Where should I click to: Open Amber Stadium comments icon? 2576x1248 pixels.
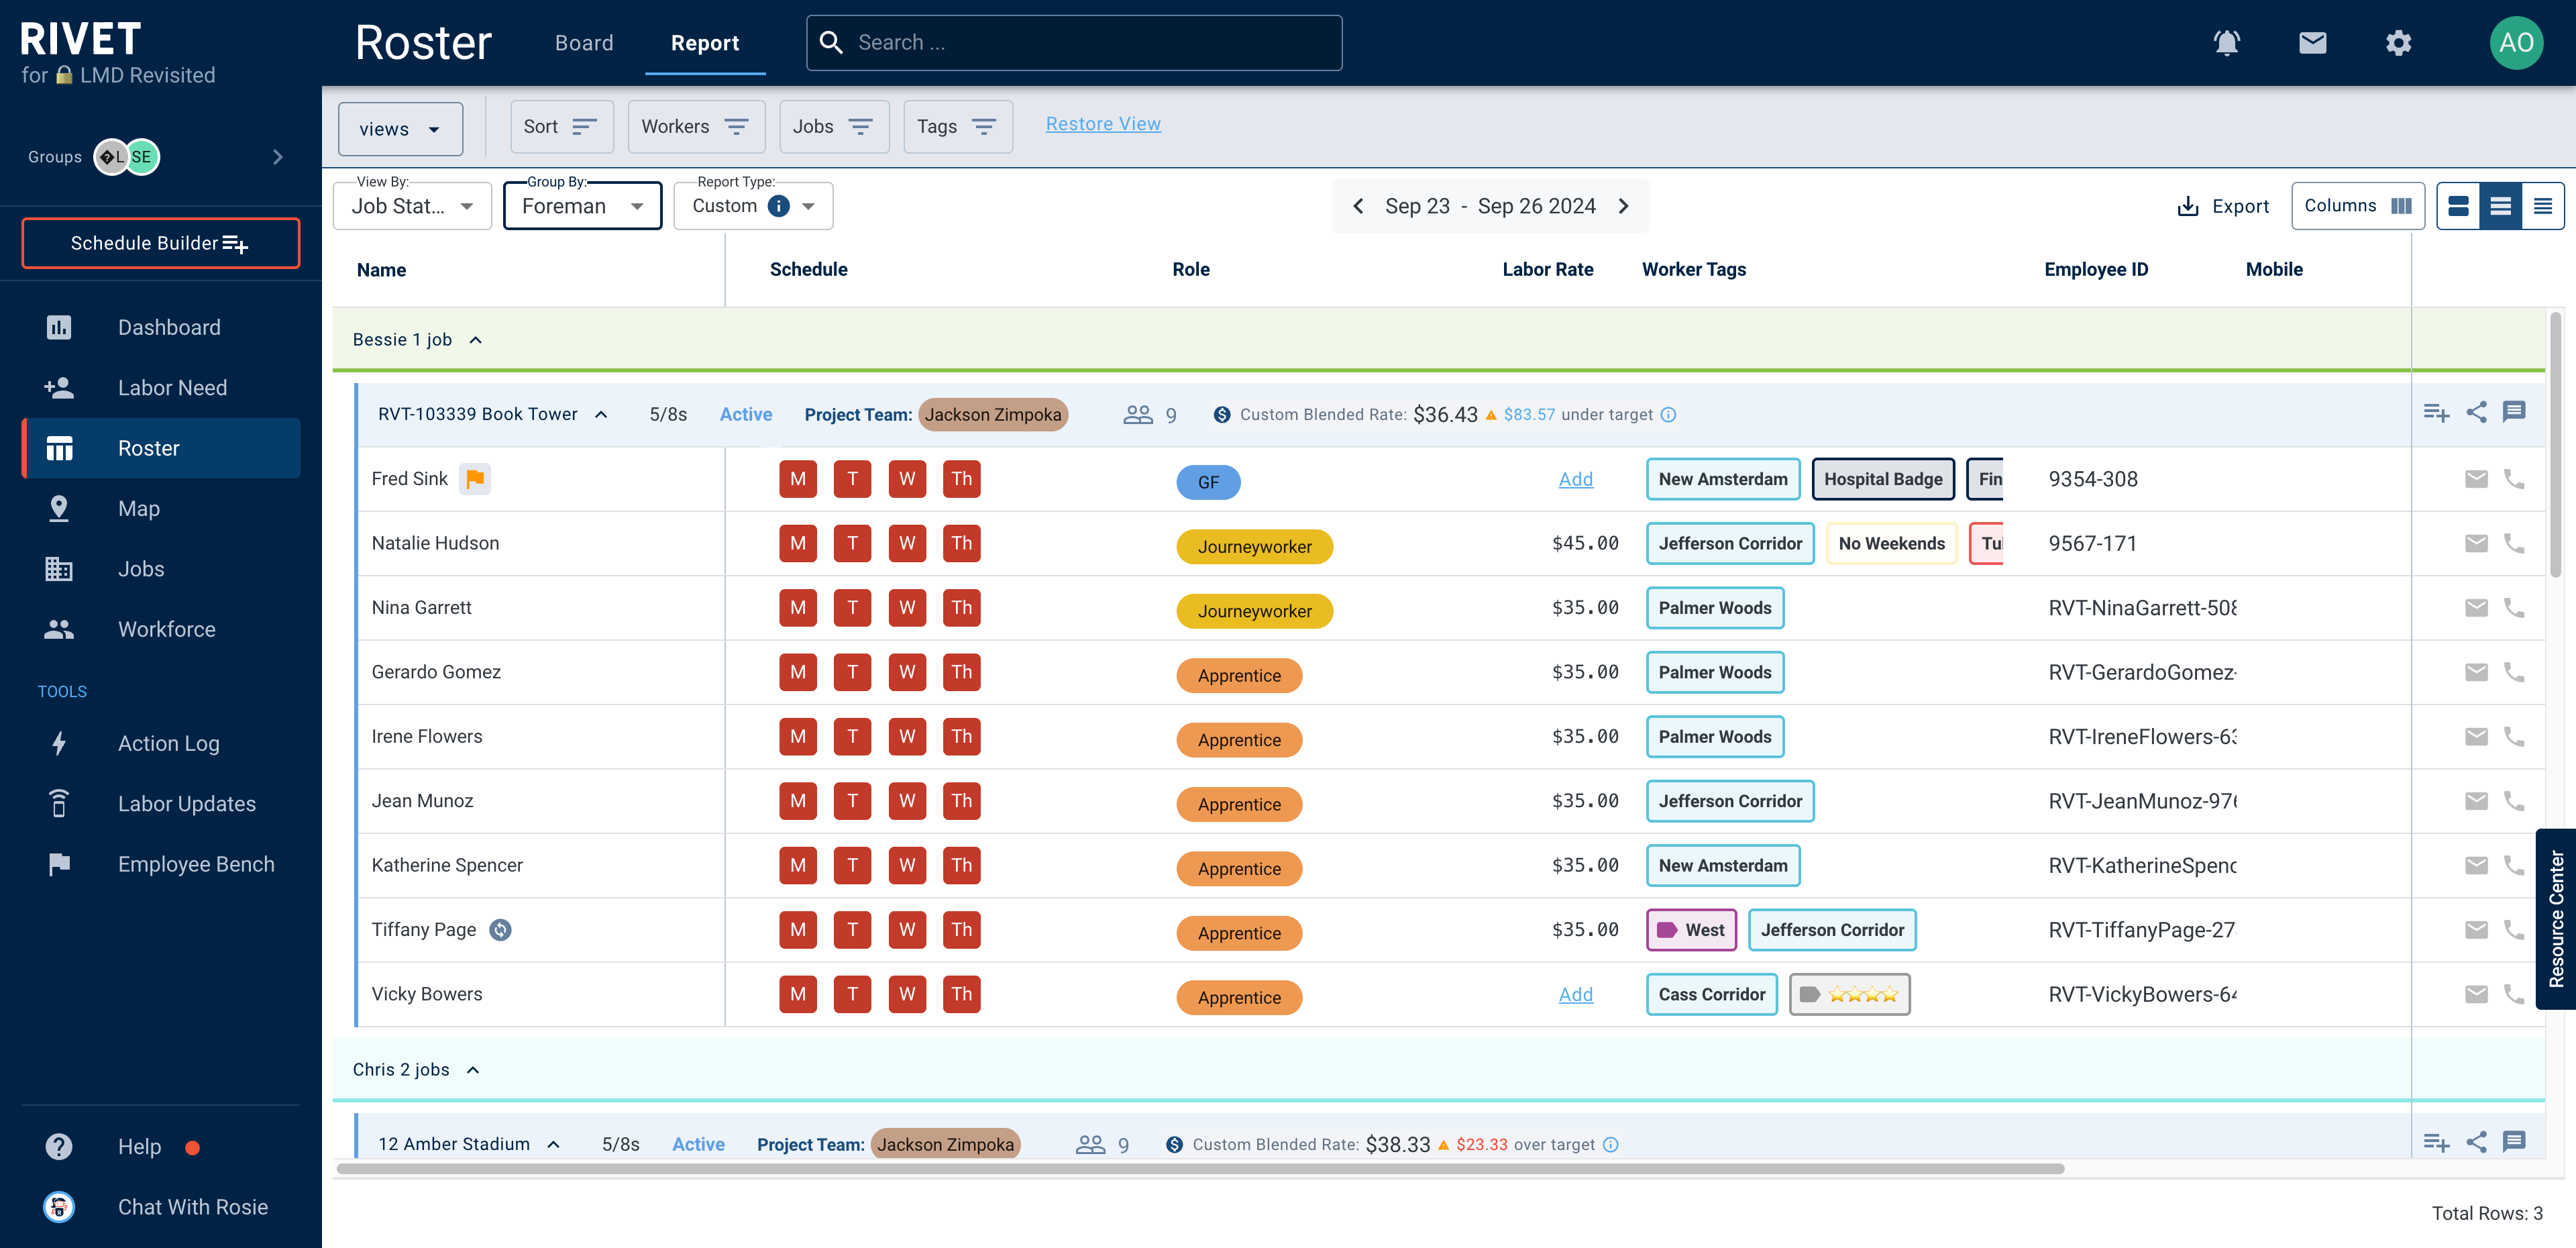[x=2513, y=1142]
